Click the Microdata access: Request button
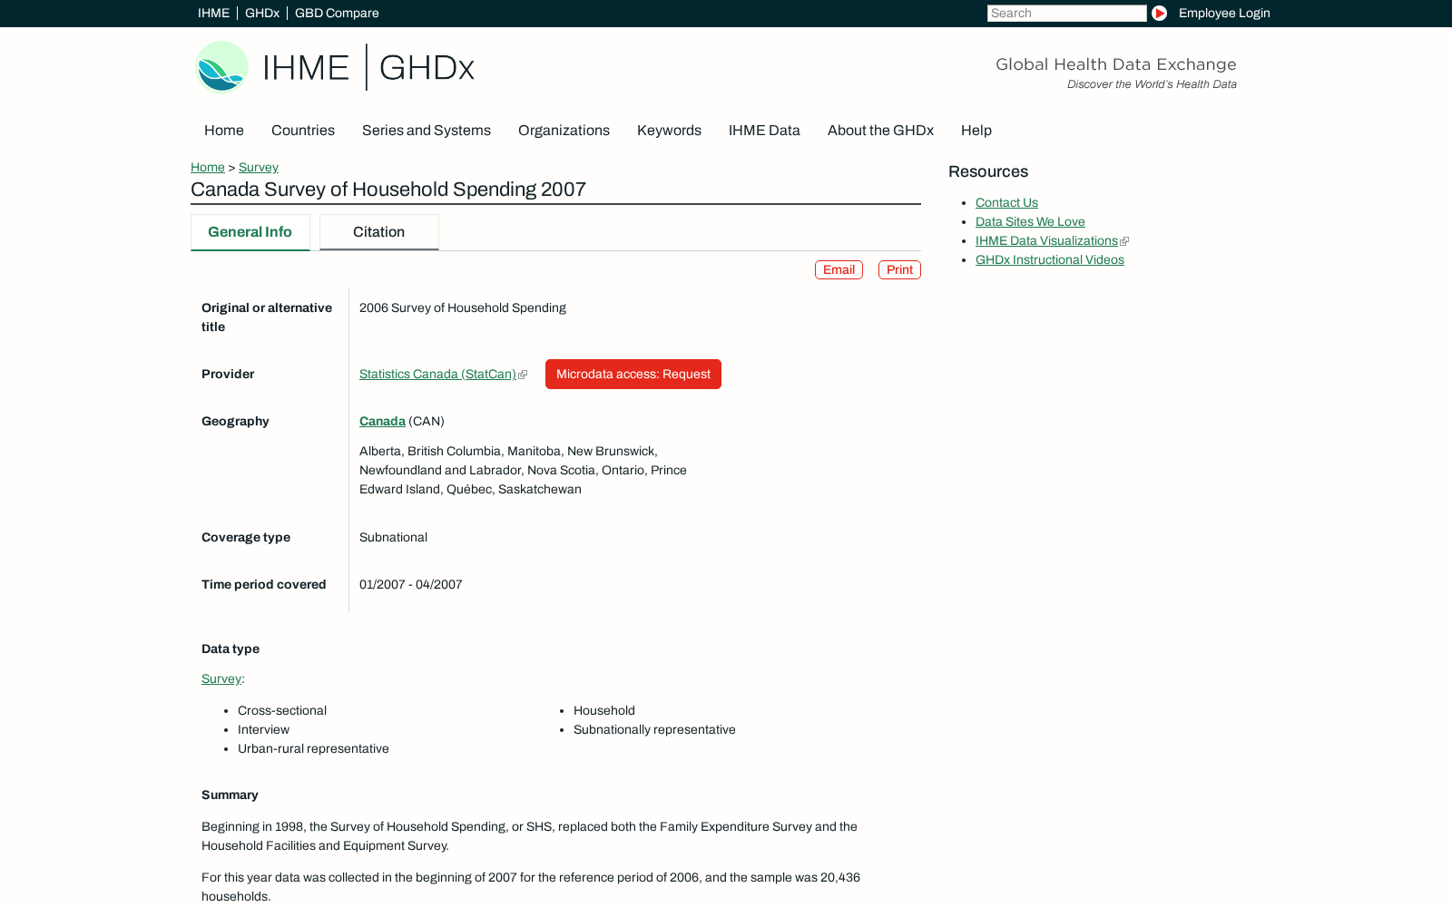 pos(633,375)
